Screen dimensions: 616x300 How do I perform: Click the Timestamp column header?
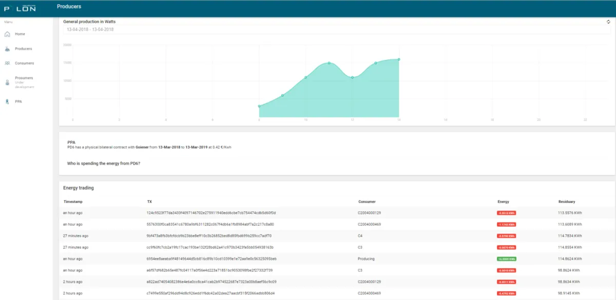tap(73, 202)
